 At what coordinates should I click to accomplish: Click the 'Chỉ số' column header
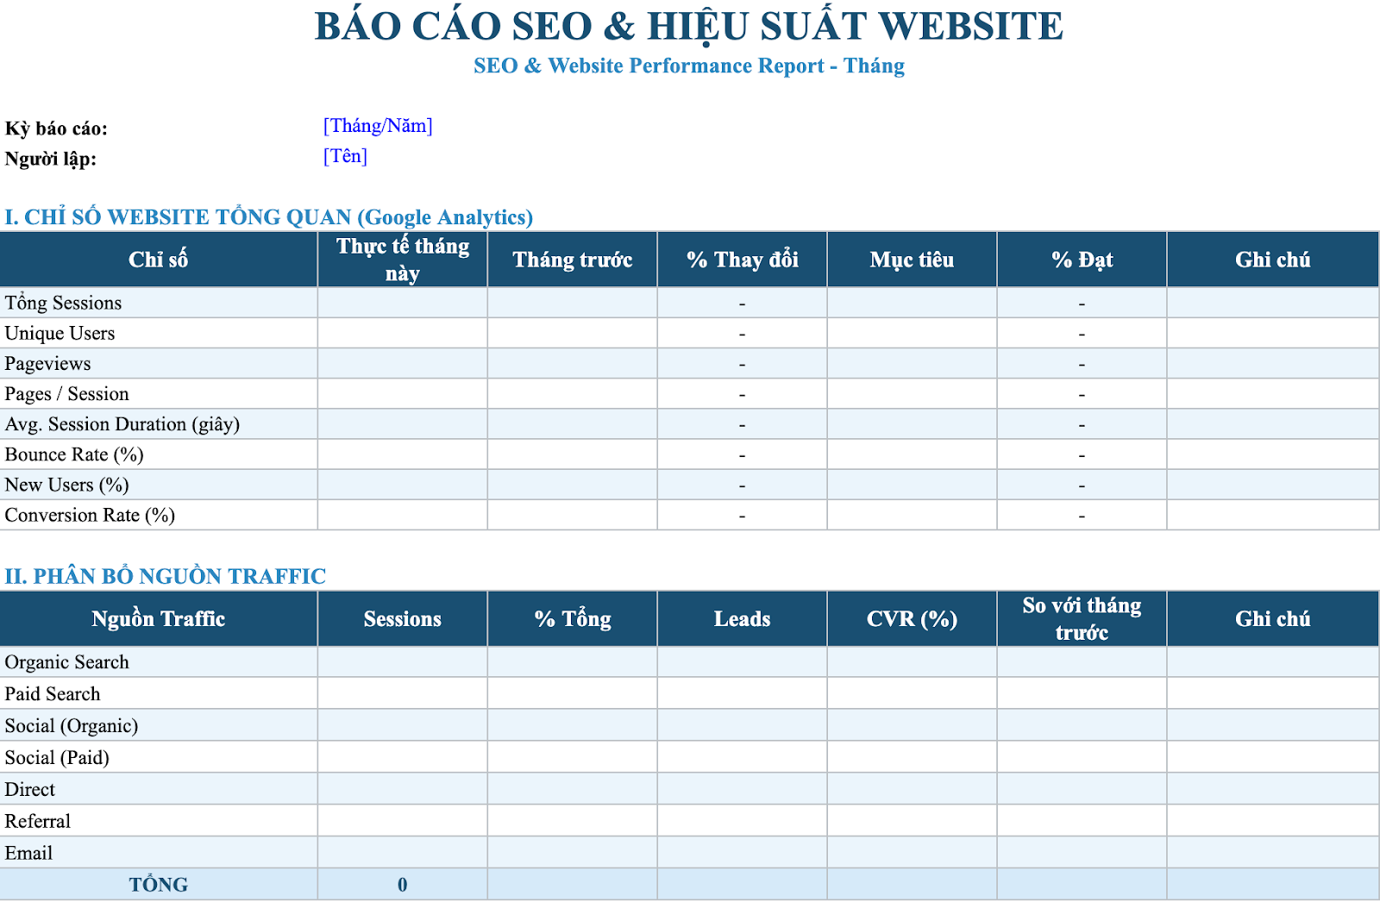(159, 260)
